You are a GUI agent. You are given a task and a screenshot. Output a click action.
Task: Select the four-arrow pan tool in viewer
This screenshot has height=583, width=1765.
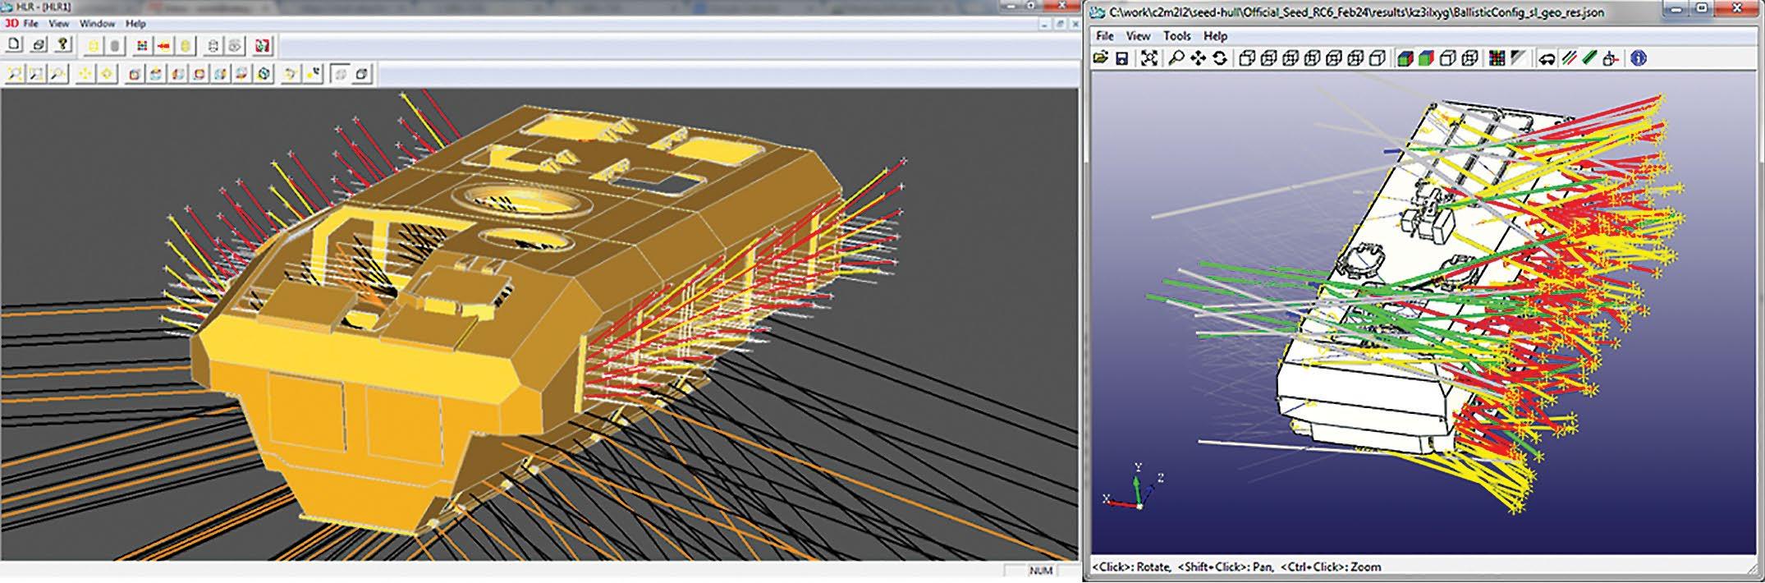pyautogui.click(x=1198, y=58)
